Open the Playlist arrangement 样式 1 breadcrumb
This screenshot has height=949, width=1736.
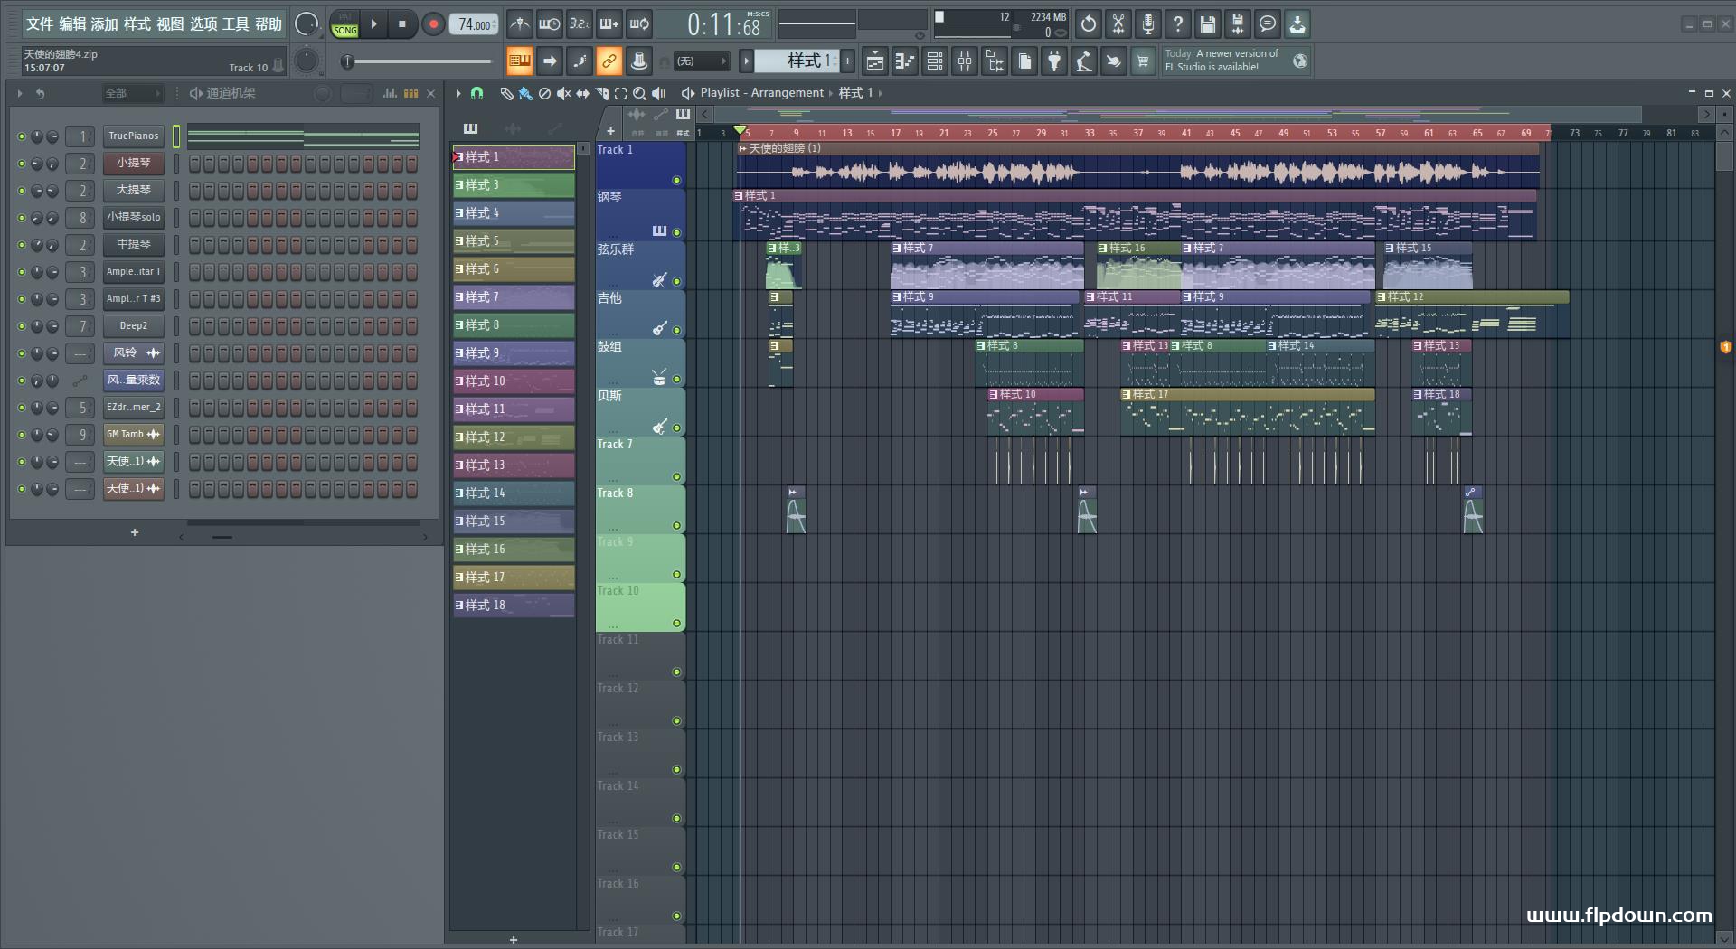pyautogui.click(x=855, y=93)
